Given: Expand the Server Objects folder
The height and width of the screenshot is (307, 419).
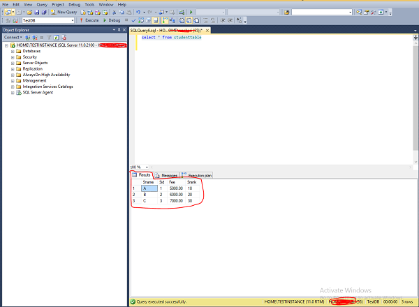Looking at the screenshot, I should 13,63.
